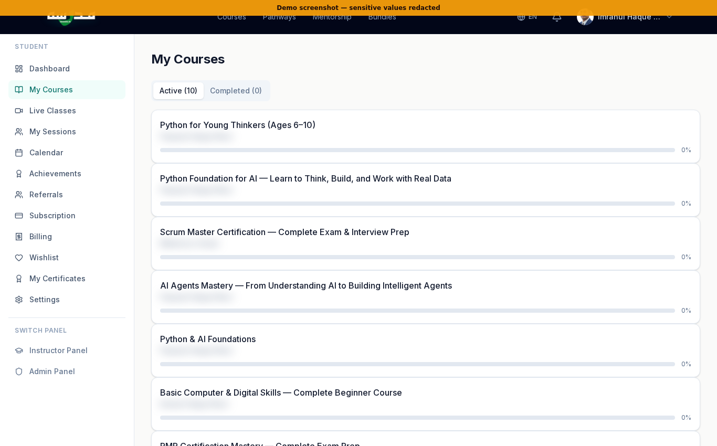Go to Dashboard page
Image resolution: width=717 pixels, height=446 pixels.
67,69
